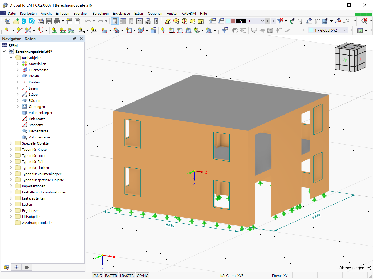Select the new line tool
Viewport: 373px width, 279px height.
click(19, 30)
